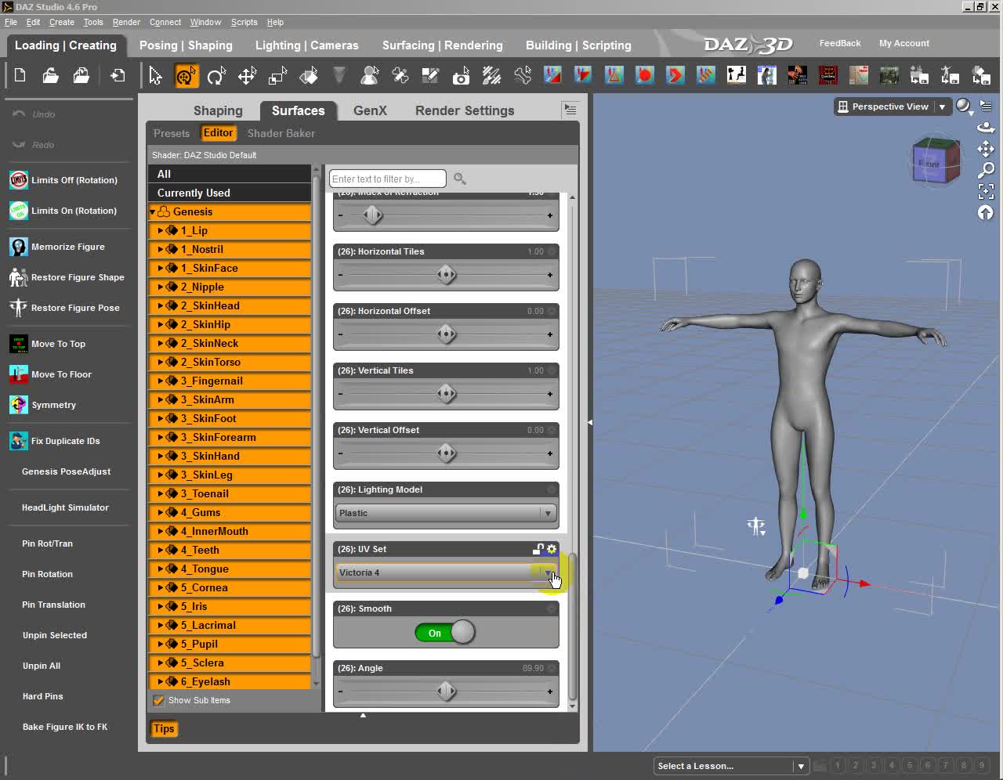Select the Currently Used list entry
This screenshot has height=780, width=1003.
(x=230, y=193)
